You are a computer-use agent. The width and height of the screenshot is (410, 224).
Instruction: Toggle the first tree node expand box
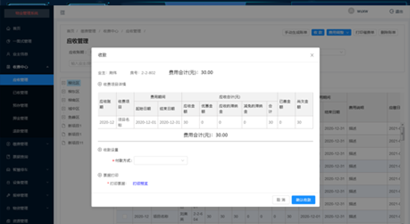coord(63,83)
